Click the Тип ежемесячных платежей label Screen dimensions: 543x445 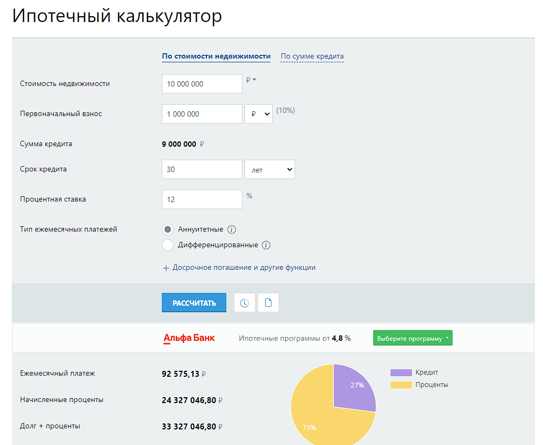69,229
